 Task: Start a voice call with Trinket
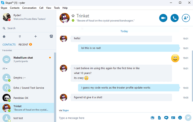click(x=175, y=18)
